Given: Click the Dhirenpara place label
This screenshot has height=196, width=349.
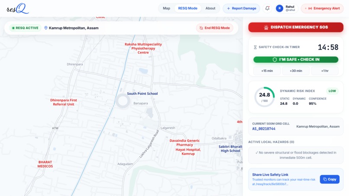Looking at the screenshot, I should (75, 64).
